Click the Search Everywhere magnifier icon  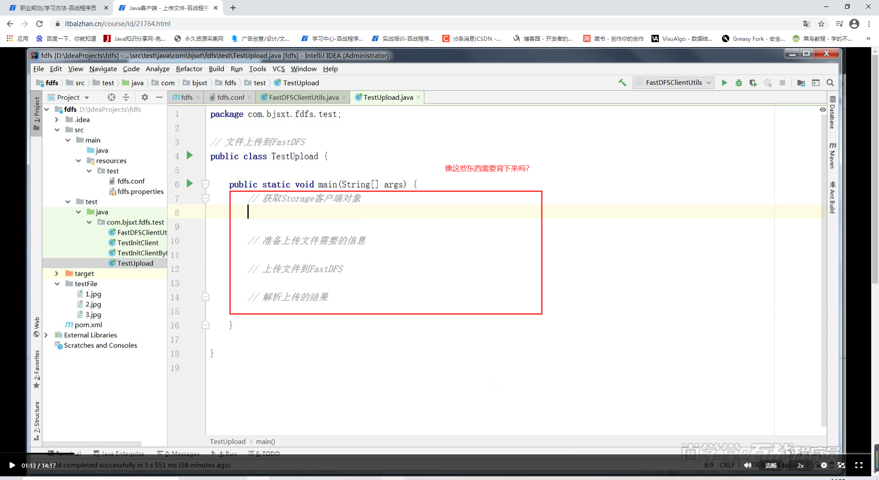click(830, 82)
